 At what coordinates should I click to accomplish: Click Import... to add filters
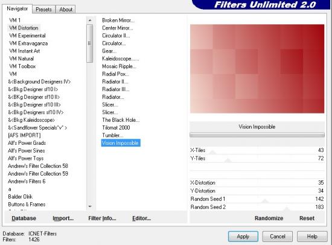coord(63,218)
